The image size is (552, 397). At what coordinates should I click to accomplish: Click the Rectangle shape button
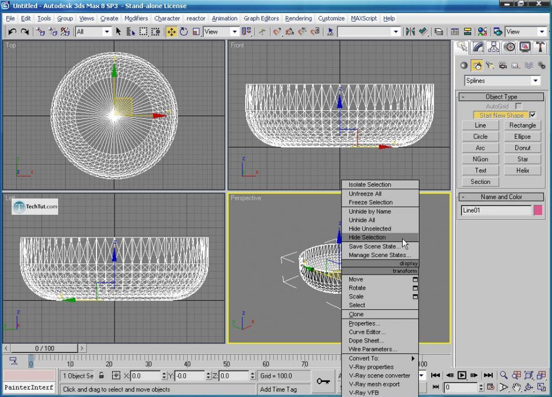click(522, 125)
